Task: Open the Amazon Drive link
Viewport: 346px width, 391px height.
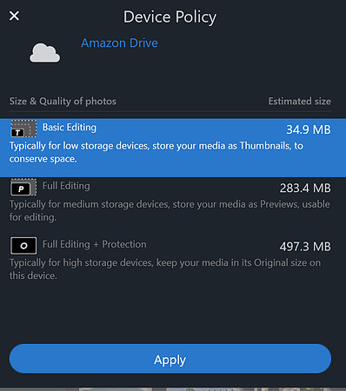Action: pos(119,43)
